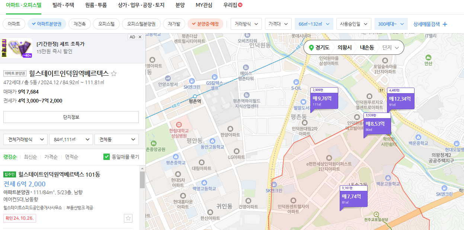Viewport: 464px width, 230px height.
Task: Click the 평촌역 subway station marker
Action: [x=195, y=96]
